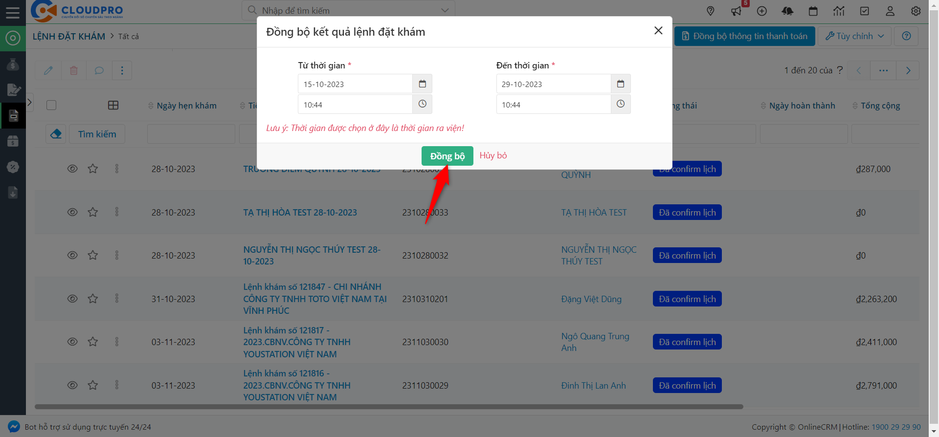939x437 pixels.
Task: Open time picker clock for Từ thời gian
Action: [423, 104]
